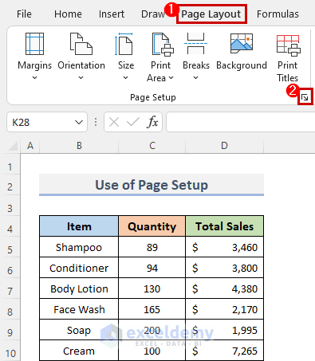Select the total sales cell 3,800

[x=225, y=268]
